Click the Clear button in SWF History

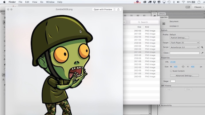tap(188, 89)
